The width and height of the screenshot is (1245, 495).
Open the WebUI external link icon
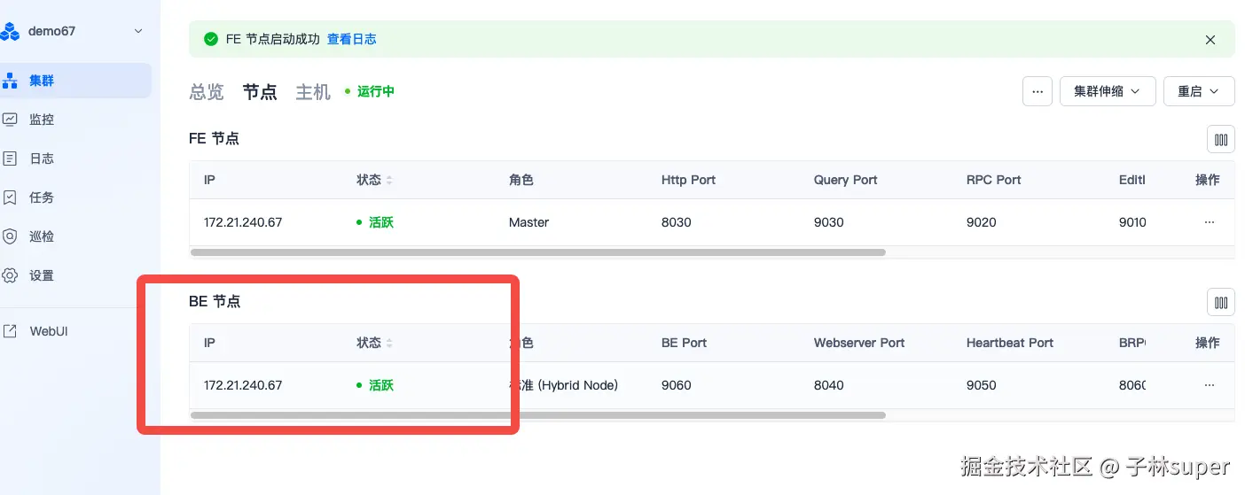coord(11,331)
